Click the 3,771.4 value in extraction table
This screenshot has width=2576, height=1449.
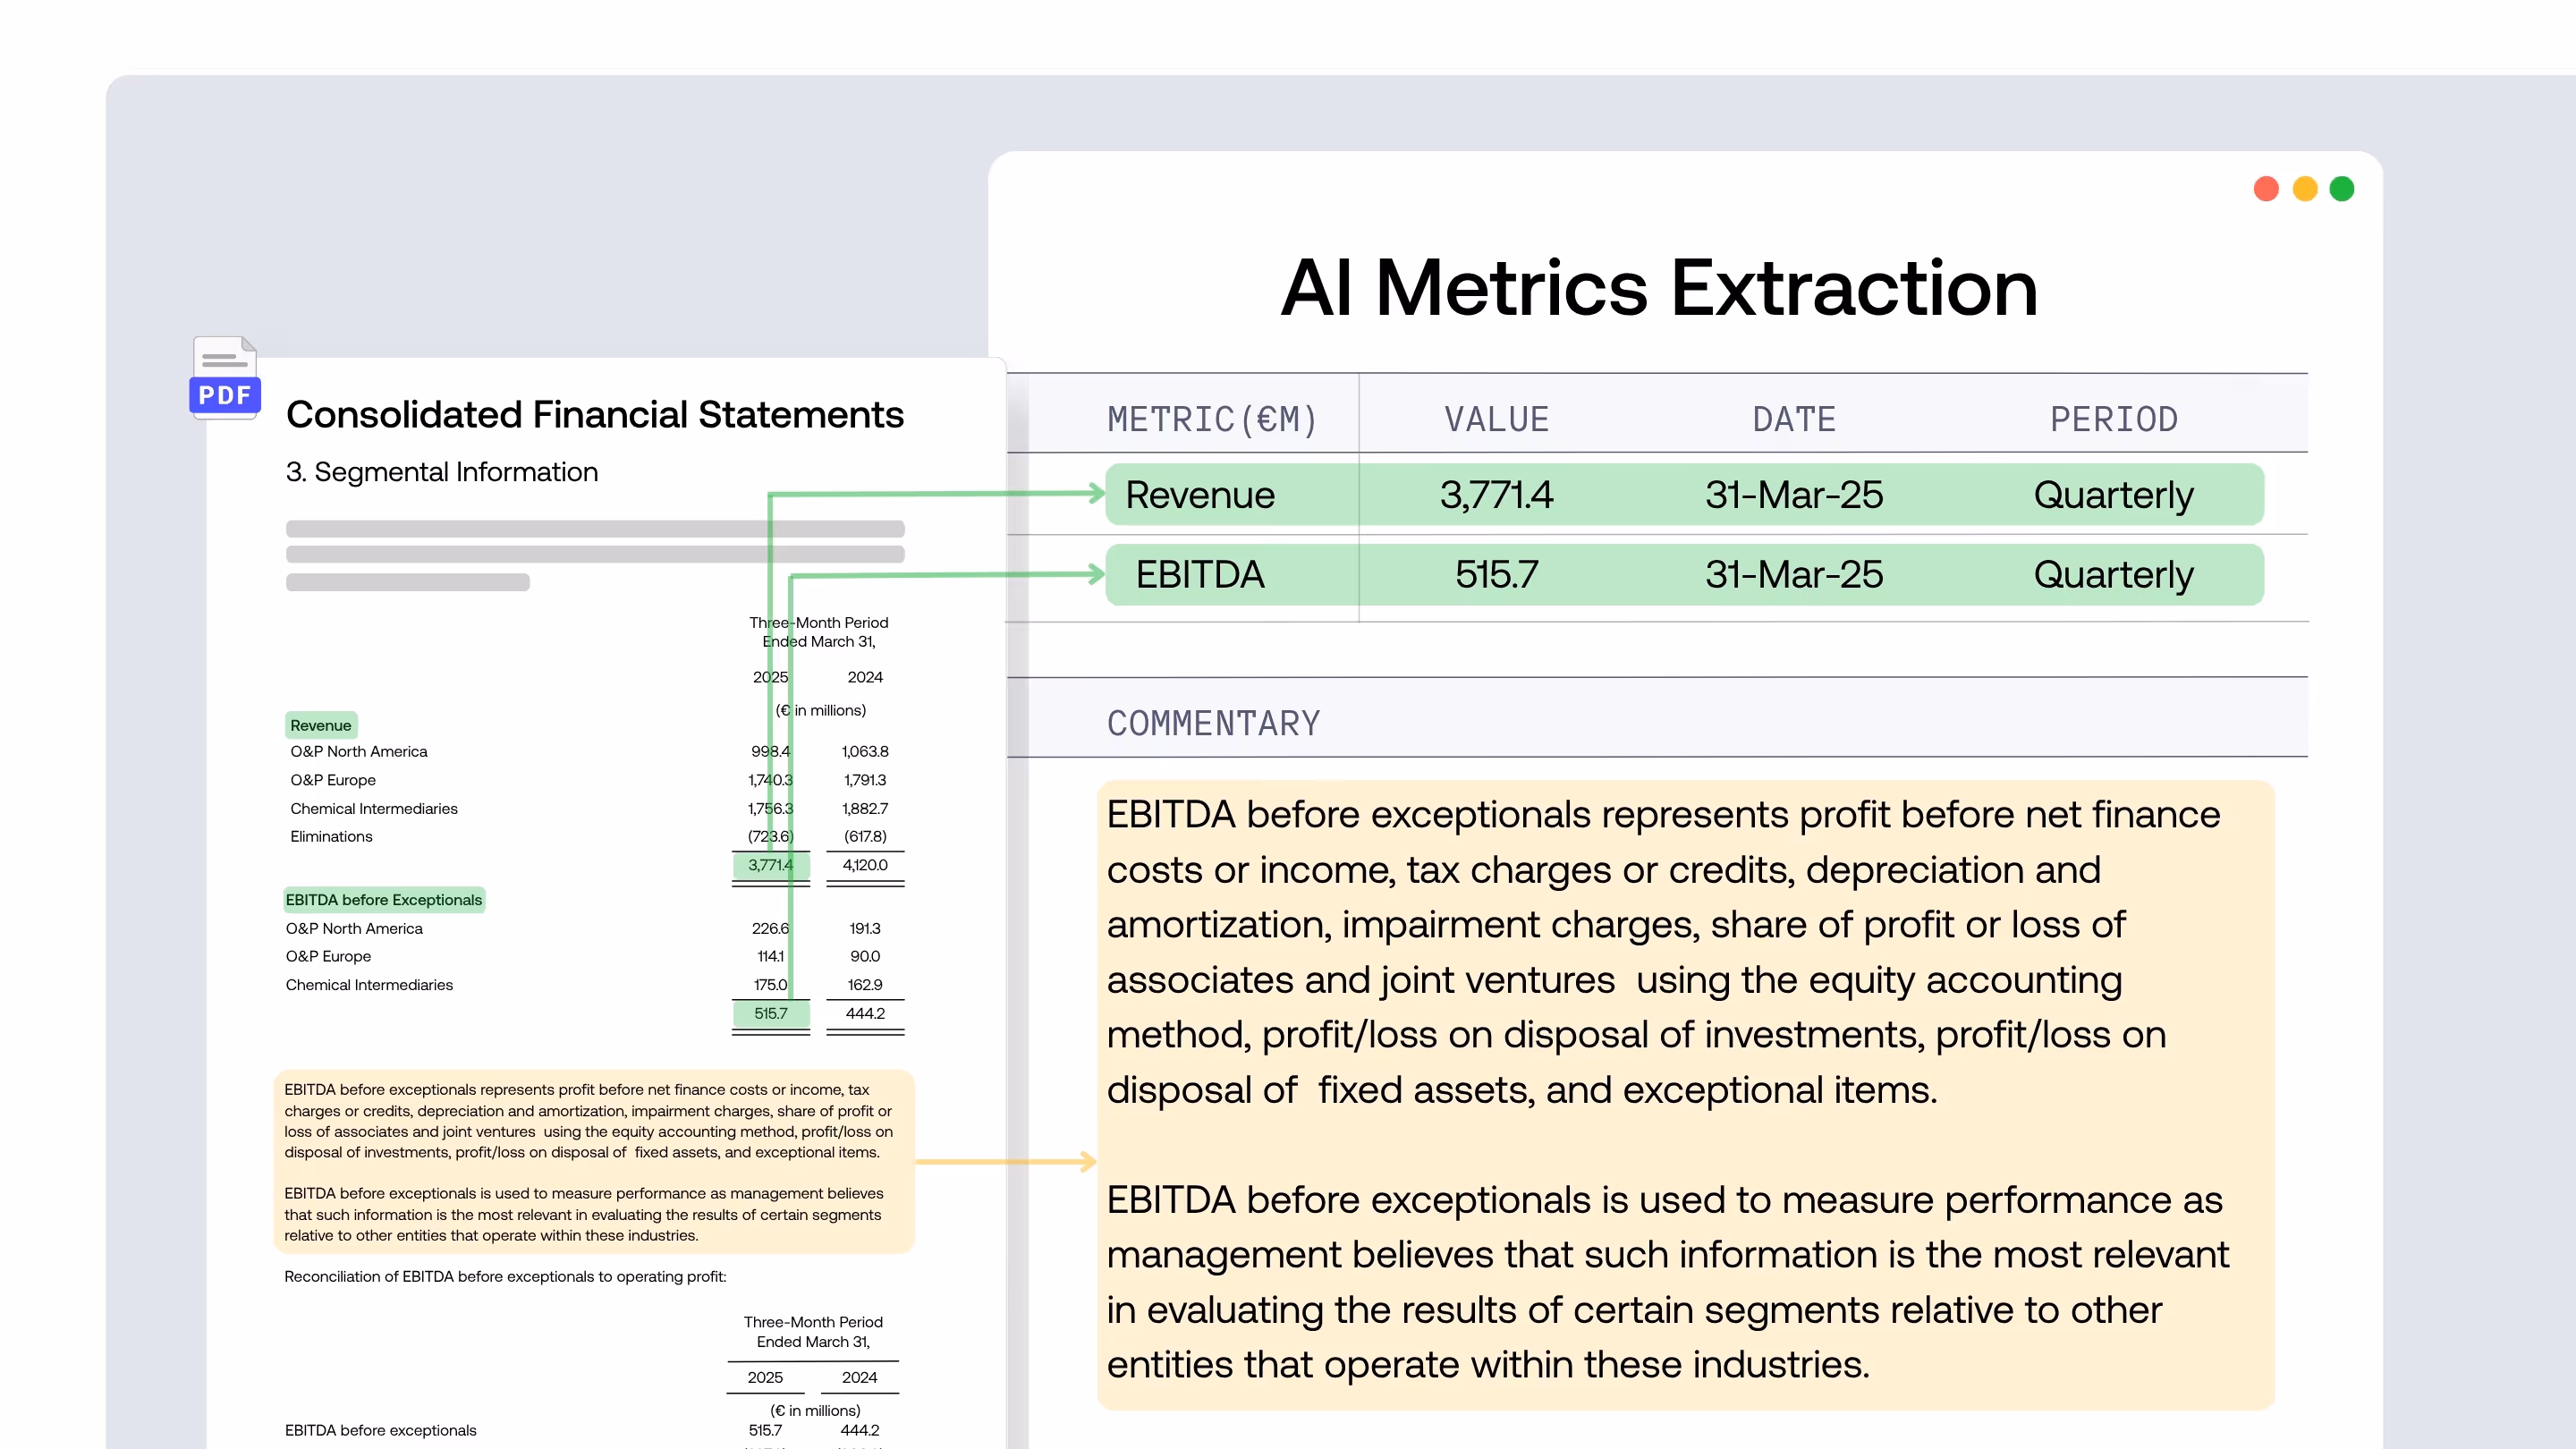click(1497, 495)
